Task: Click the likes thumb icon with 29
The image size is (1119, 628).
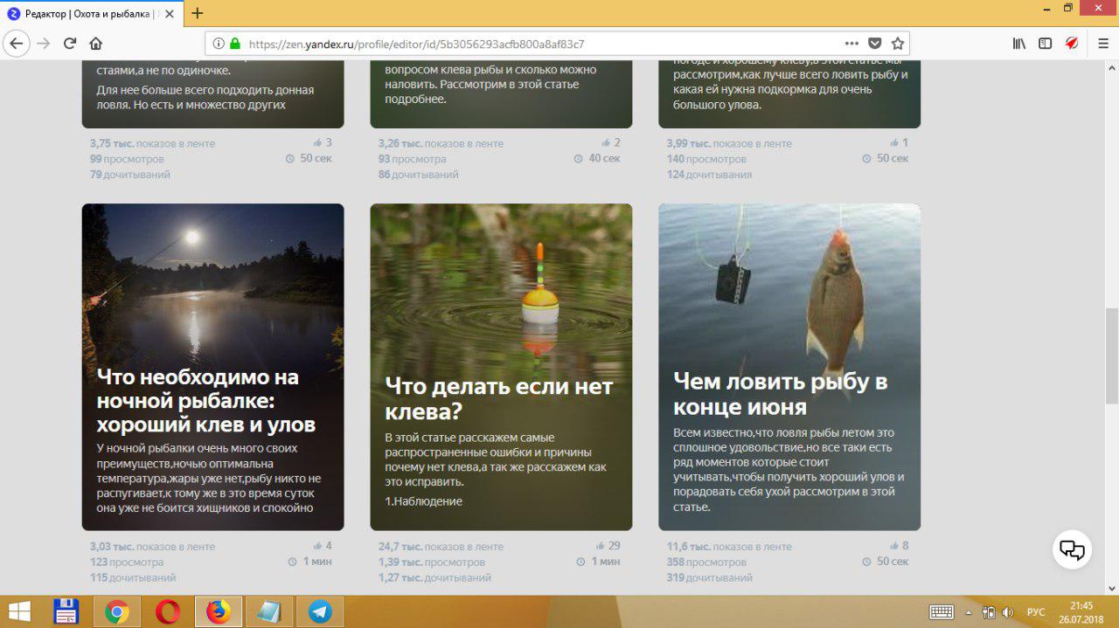Action: [x=601, y=546]
